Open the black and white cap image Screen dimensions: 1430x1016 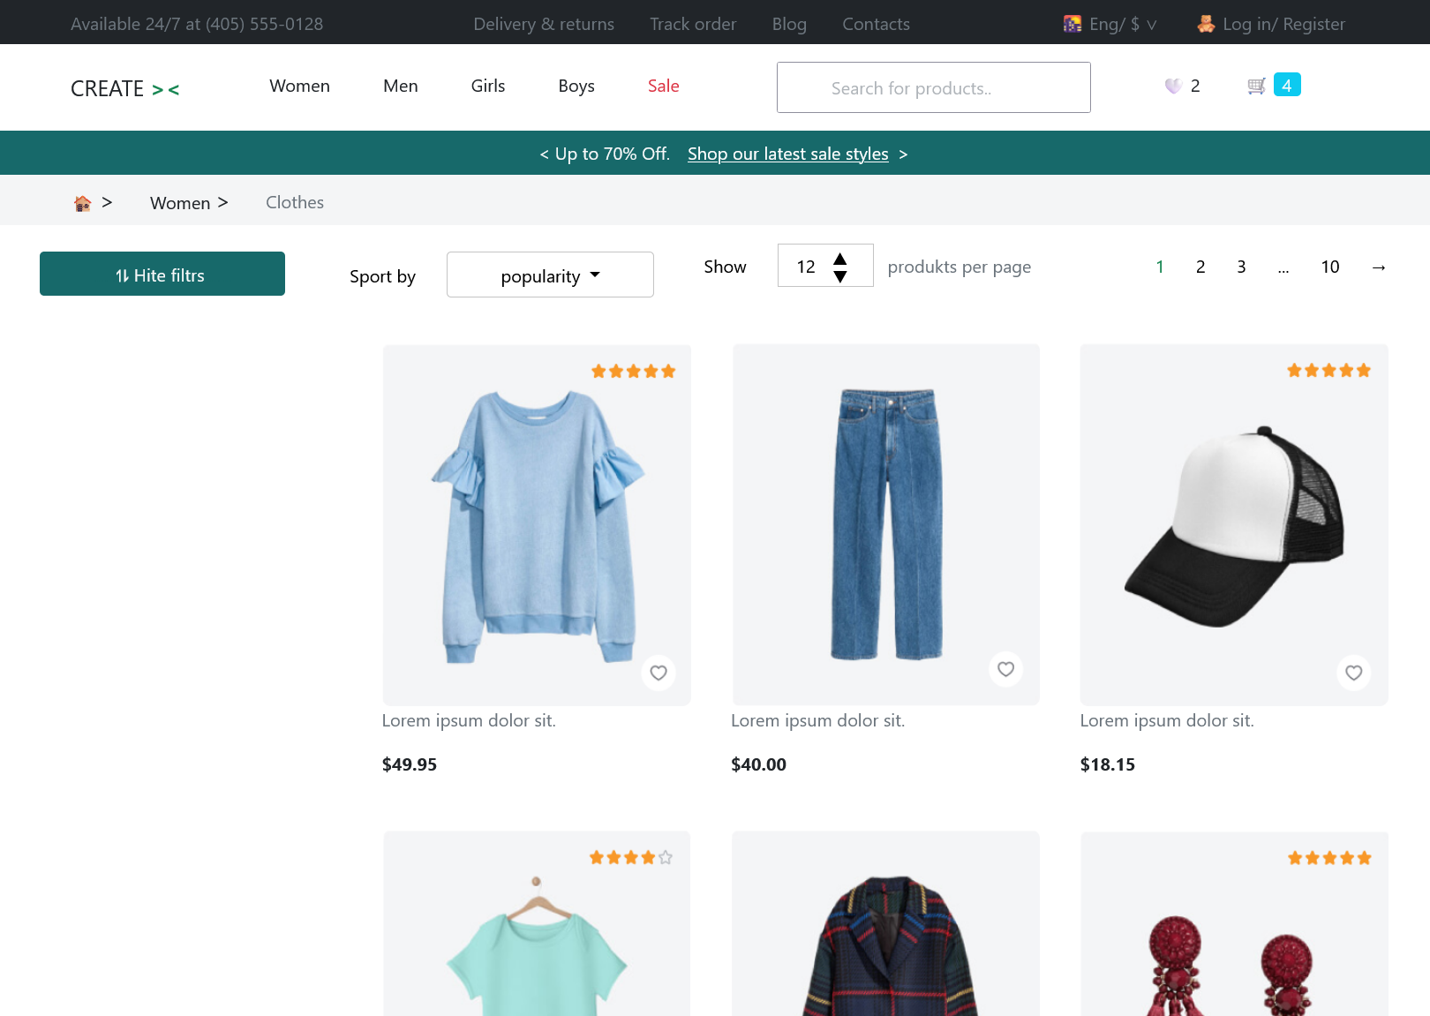[x=1234, y=524]
